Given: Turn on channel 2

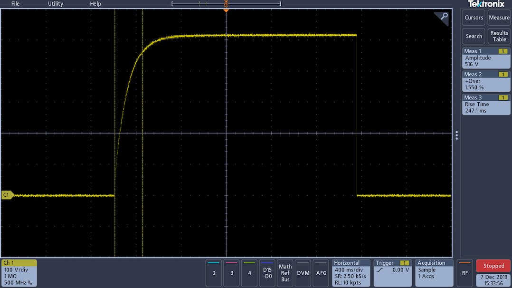Looking at the screenshot, I should click(x=214, y=273).
